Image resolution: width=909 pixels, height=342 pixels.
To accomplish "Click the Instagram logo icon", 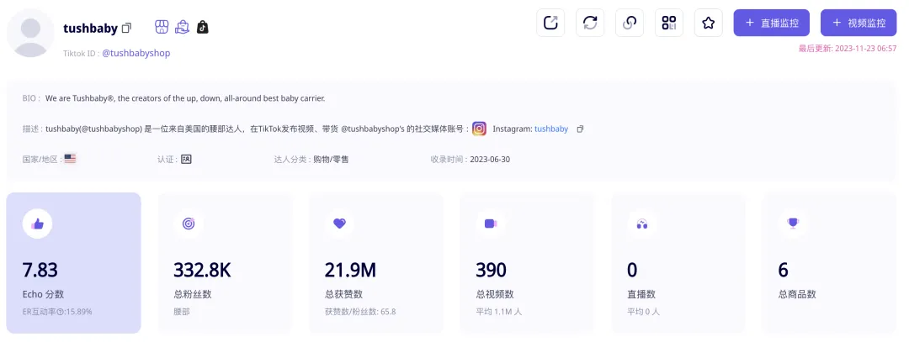I will point(479,129).
